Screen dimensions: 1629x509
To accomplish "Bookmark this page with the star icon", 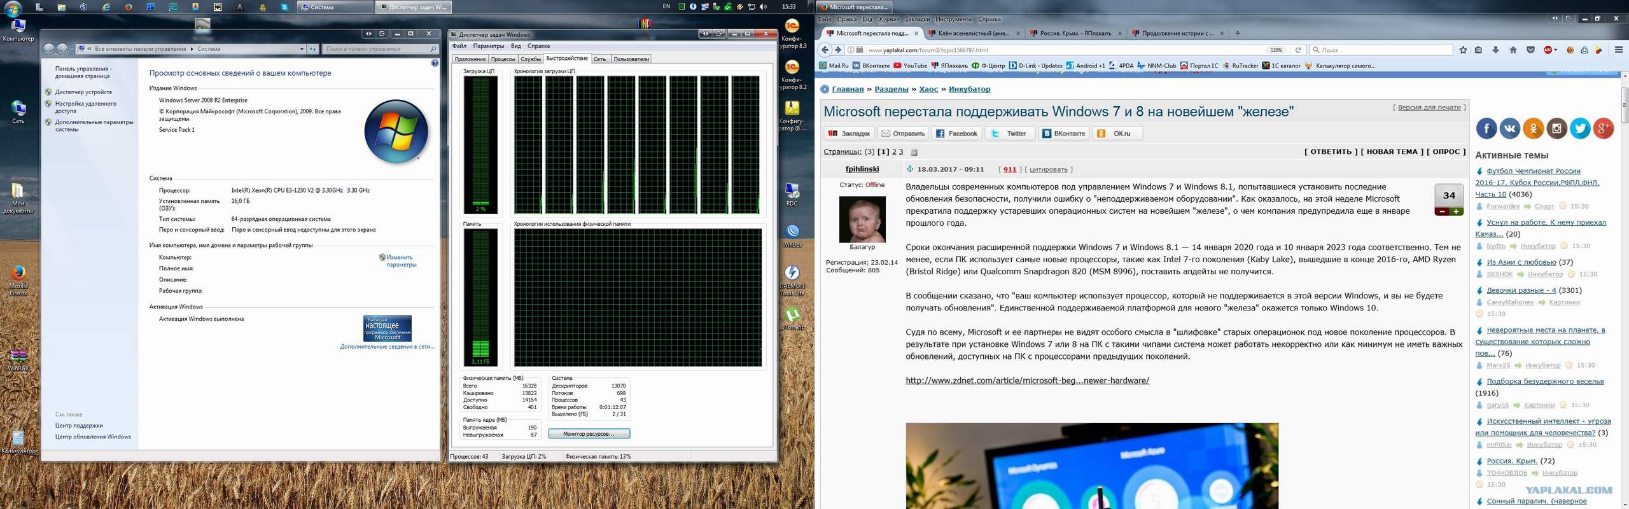I will 1463,50.
